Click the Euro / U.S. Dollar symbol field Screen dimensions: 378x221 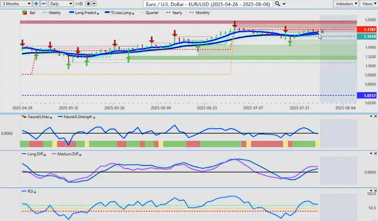click(x=208, y=4)
